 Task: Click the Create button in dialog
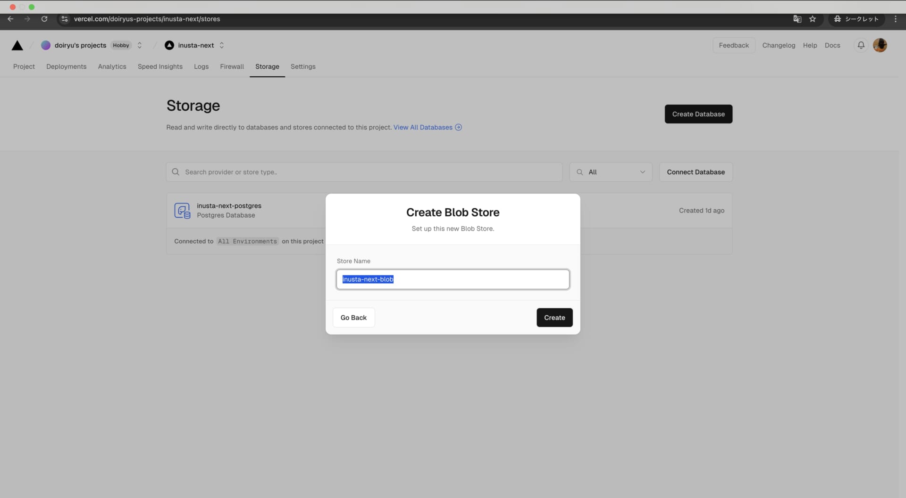click(x=554, y=318)
